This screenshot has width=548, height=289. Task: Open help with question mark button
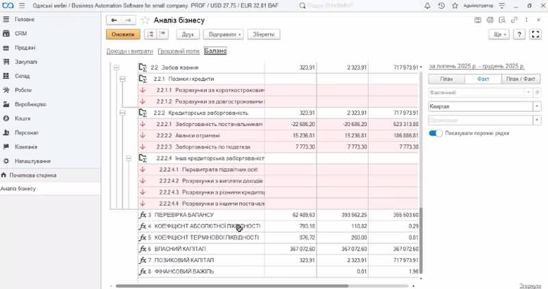[520, 34]
